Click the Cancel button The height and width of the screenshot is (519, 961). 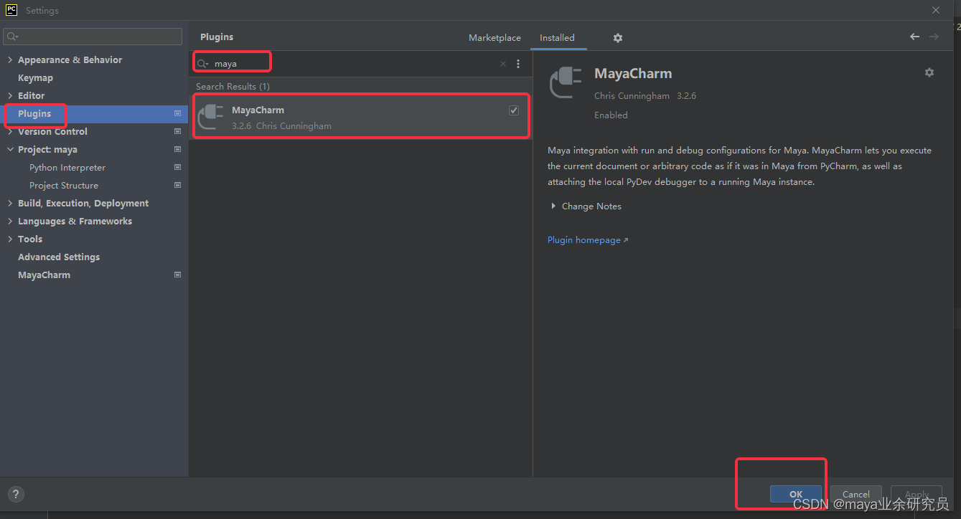855,494
